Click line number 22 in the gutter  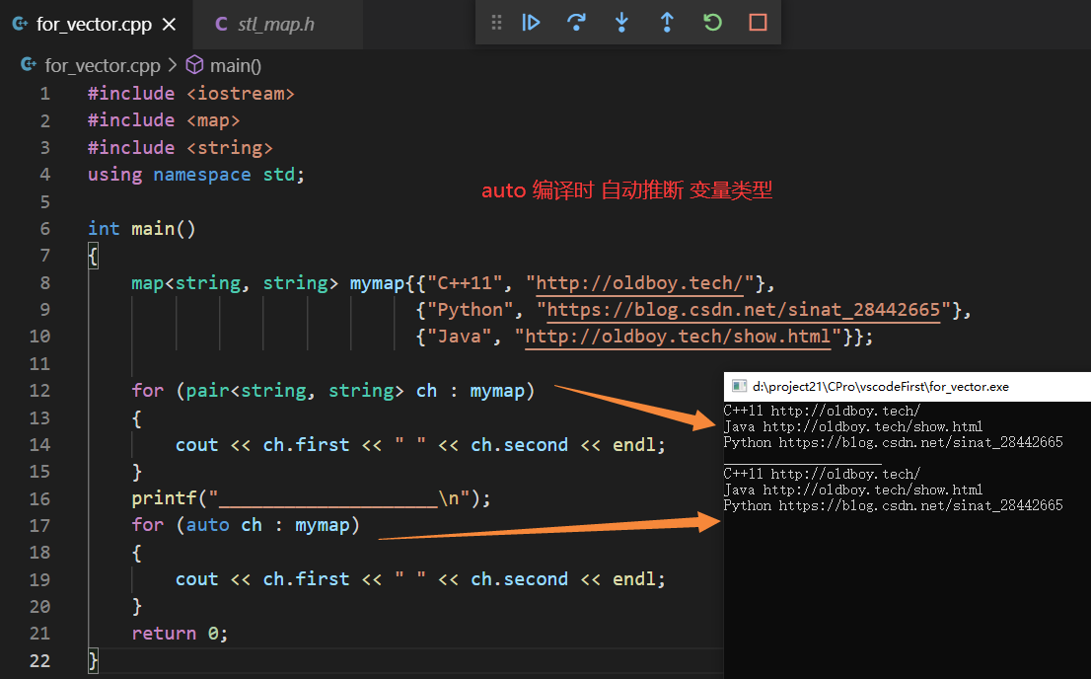coord(39,660)
